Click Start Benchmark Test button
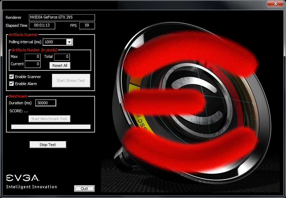 coord(49,119)
